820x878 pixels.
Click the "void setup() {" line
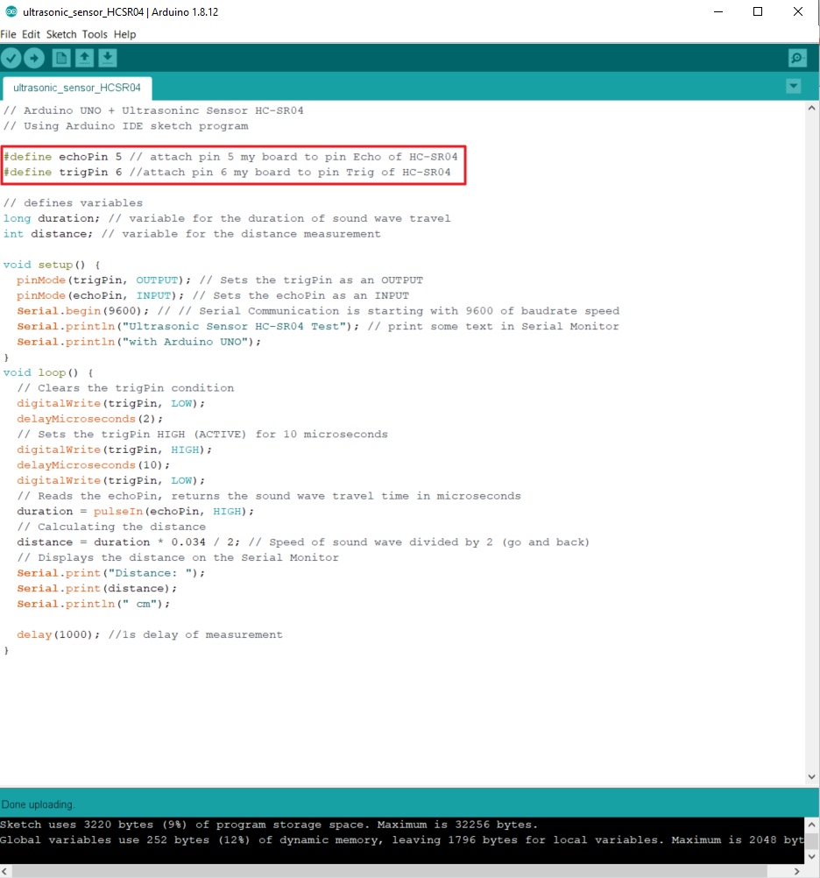tap(52, 265)
